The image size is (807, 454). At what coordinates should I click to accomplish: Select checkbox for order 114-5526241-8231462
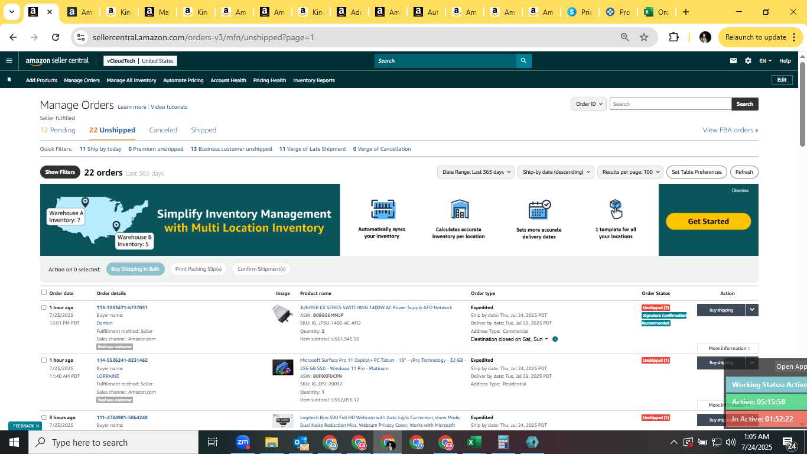(x=44, y=360)
